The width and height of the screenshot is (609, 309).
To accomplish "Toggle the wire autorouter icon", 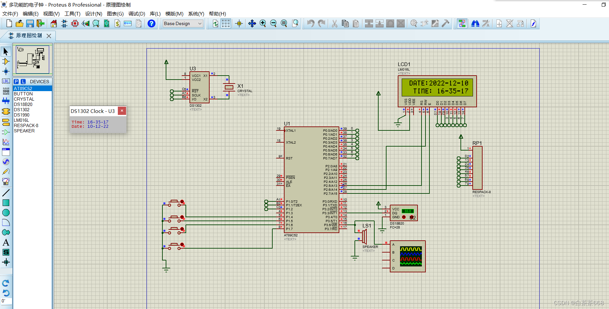I will (462, 23).
